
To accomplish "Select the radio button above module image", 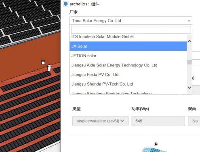I will click(156, 144).
